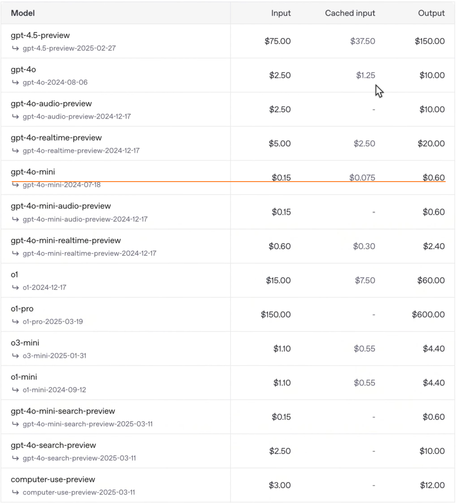The width and height of the screenshot is (457, 503).
Task: Select the Cached input column header
Action: (350, 13)
